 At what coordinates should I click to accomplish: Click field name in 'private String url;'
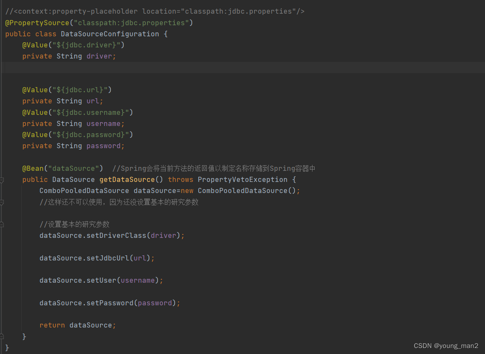[x=93, y=101]
